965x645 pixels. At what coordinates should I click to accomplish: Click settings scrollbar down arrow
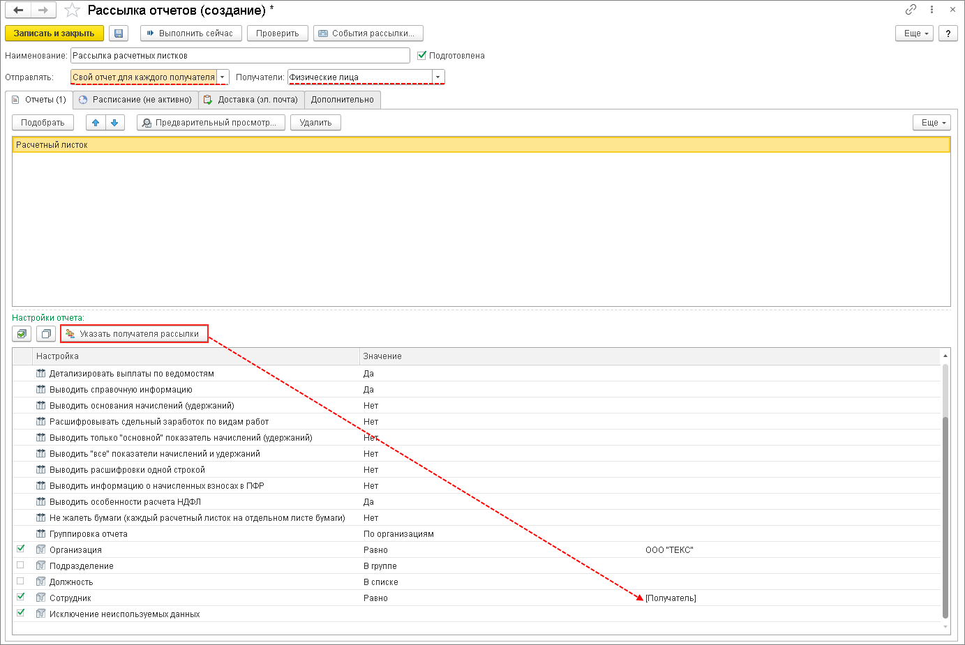[x=945, y=627]
